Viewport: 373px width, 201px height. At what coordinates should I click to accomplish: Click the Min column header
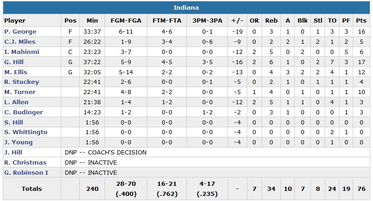pyautogui.click(x=92, y=20)
